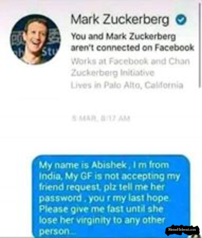The image size is (202, 238).
Task: Click the blue verified badge beside the name
Action: click(181, 20)
